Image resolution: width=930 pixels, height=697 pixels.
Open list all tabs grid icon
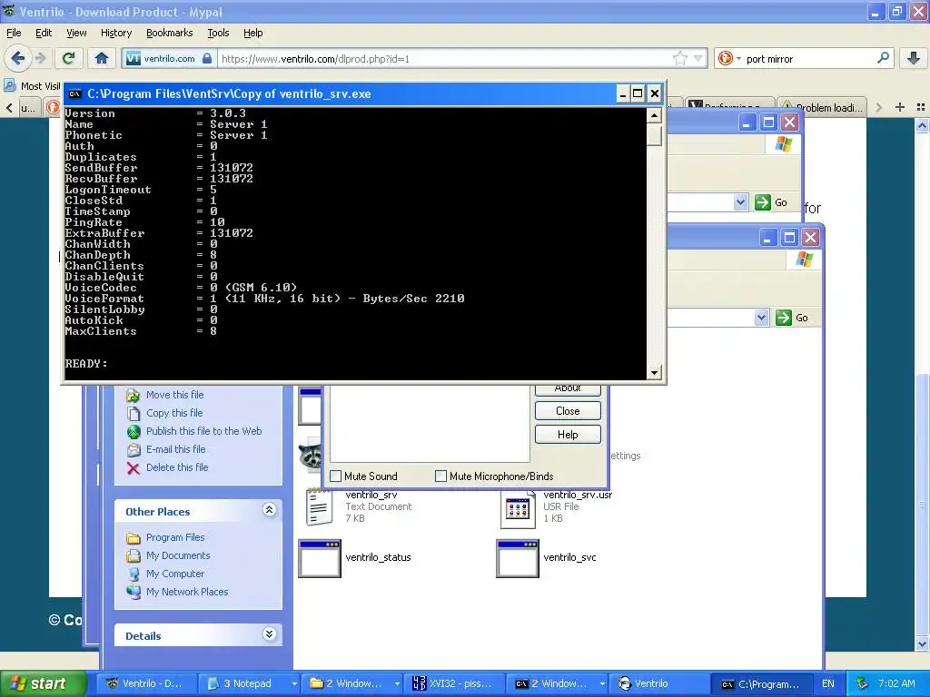point(921,107)
